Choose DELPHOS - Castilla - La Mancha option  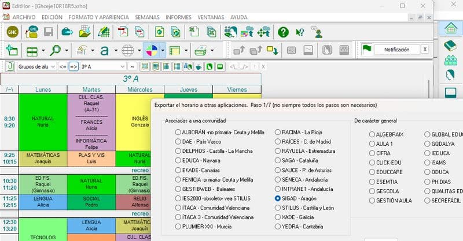(214, 151)
